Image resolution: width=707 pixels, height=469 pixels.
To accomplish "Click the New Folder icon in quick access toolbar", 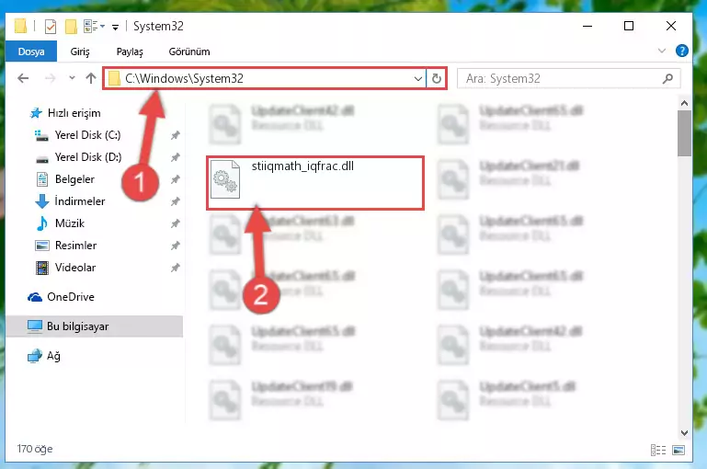I will pyautogui.click(x=71, y=27).
